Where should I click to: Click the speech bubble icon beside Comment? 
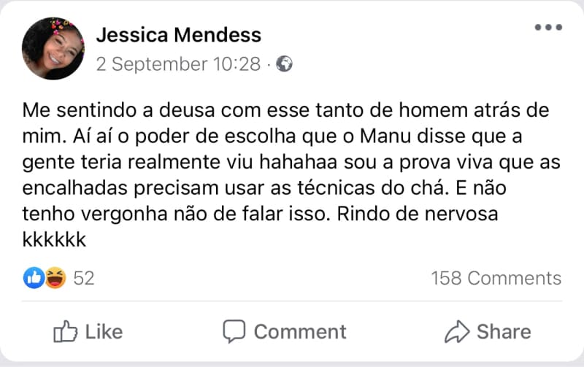tap(234, 331)
